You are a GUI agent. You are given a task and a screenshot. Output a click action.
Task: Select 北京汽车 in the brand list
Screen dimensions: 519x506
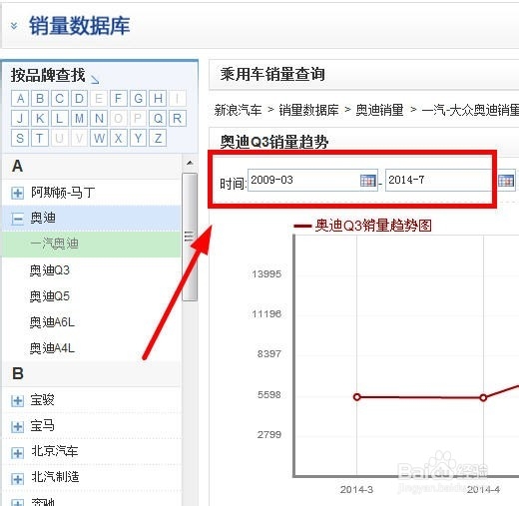tap(55, 452)
